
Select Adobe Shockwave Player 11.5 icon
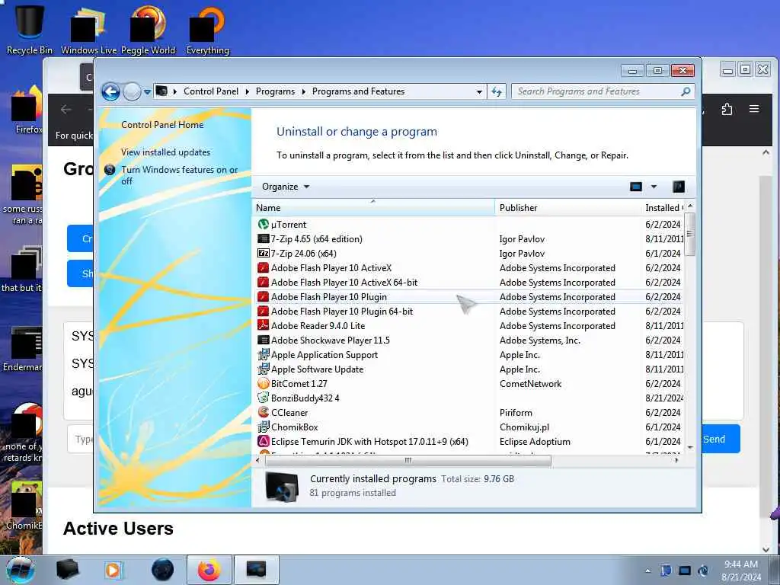[263, 340]
